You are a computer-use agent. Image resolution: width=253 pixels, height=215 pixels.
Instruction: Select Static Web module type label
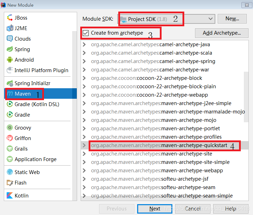click(27, 172)
